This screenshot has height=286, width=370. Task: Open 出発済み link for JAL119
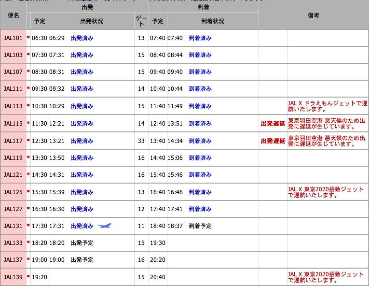click(x=82, y=158)
